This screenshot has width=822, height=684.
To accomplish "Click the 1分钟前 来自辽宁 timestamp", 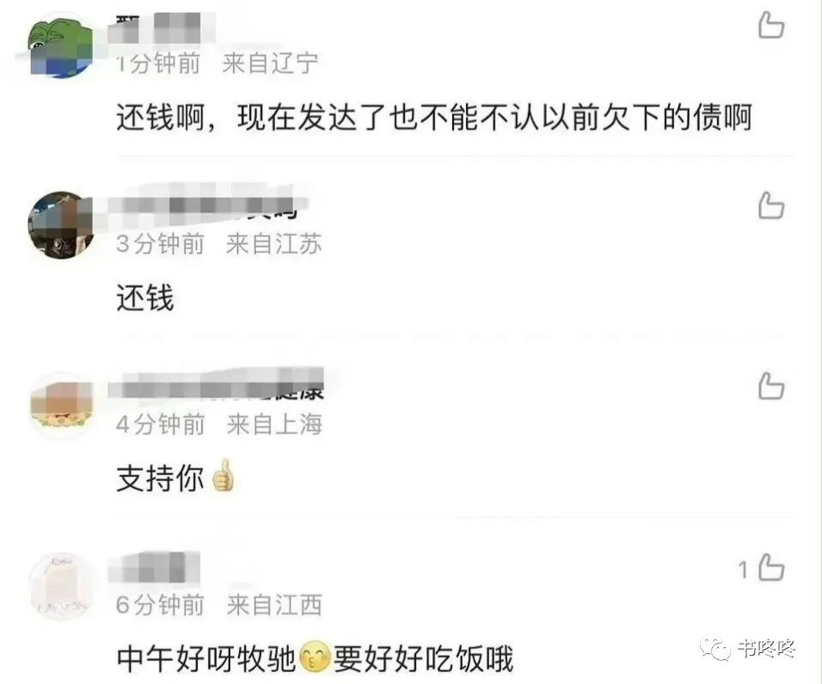I will 217,64.
